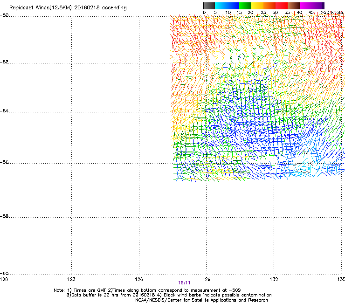Click the 132 longitude axis label
Viewport: 345px width, 303px height.
pyautogui.click(x=274, y=279)
